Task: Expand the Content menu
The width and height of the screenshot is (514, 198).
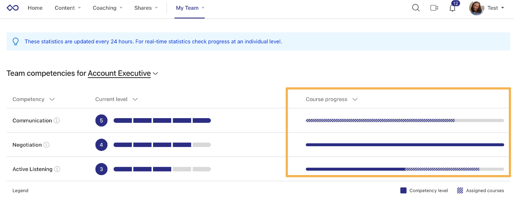Action: [x=68, y=8]
